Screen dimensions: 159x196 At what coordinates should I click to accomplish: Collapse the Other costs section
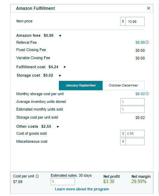pos(58,127)
